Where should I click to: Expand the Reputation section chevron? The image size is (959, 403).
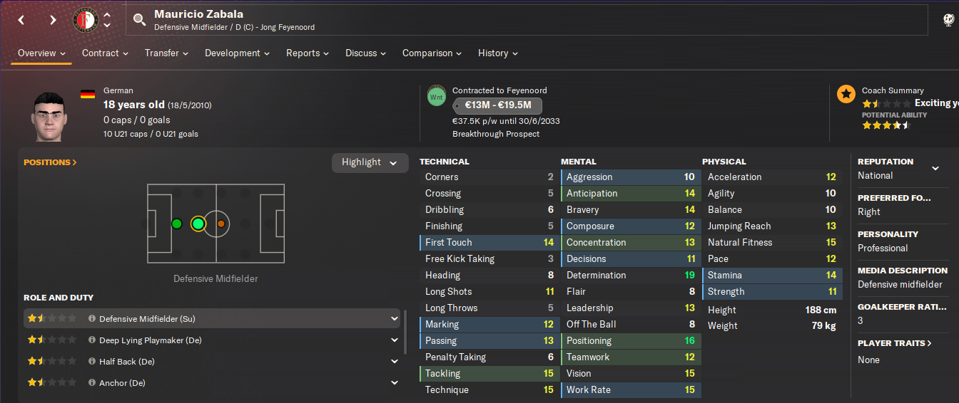click(x=935, y=169)
